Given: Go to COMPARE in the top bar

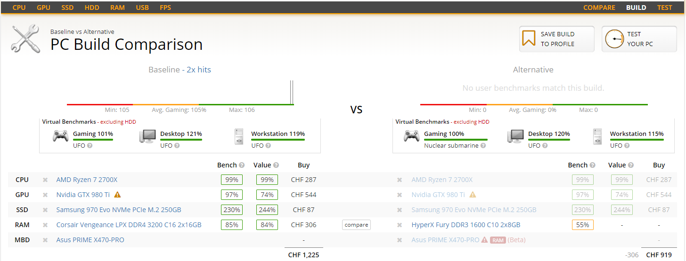Looking at the screenshot, I should coord(599,8).
